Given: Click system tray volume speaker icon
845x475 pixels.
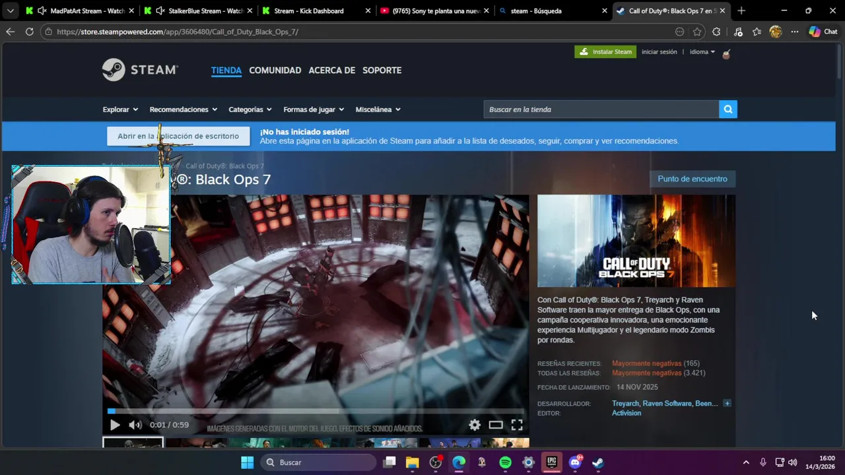Looking at the screenshot, I should pyautogui.click(x=792, y=462).
